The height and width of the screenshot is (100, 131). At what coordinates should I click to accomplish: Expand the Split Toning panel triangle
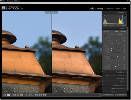pyautogui.click(x=126, y=79)
